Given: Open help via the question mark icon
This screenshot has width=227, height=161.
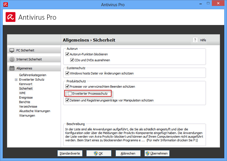Looking at the screenshot, I should pyautogui.click(x=195, y=40).
